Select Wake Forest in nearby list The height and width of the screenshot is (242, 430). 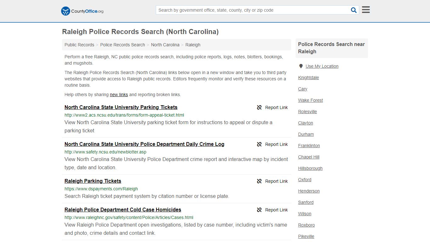310,100
